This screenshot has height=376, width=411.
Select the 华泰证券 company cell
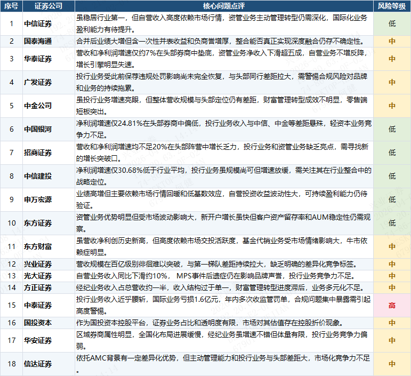pos(49,59)
